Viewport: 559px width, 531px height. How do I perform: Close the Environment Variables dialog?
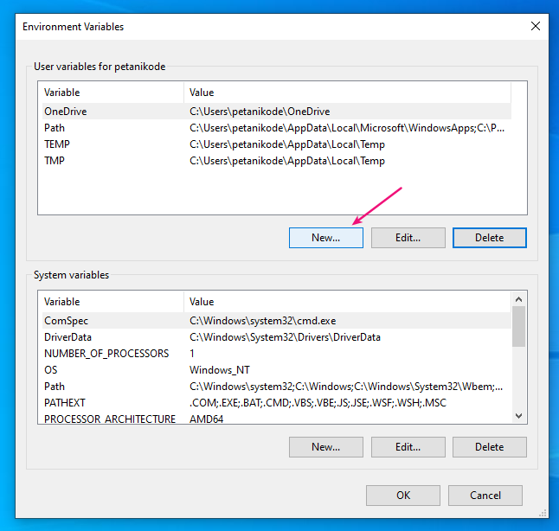tap(535, 26)
